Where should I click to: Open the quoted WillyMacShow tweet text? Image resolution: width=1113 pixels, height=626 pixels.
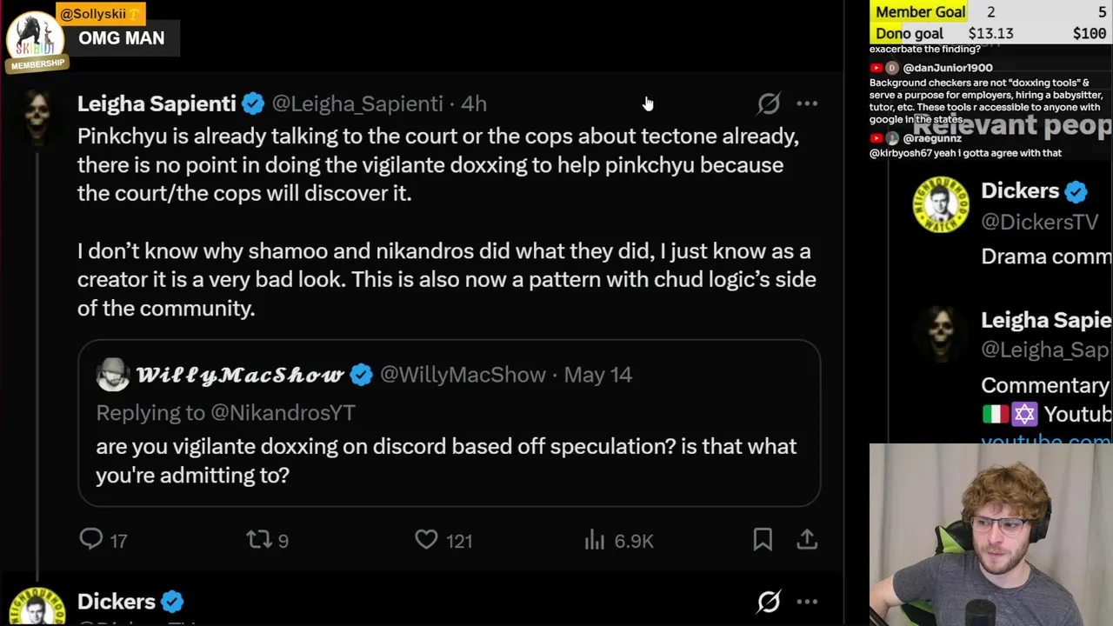446,460
